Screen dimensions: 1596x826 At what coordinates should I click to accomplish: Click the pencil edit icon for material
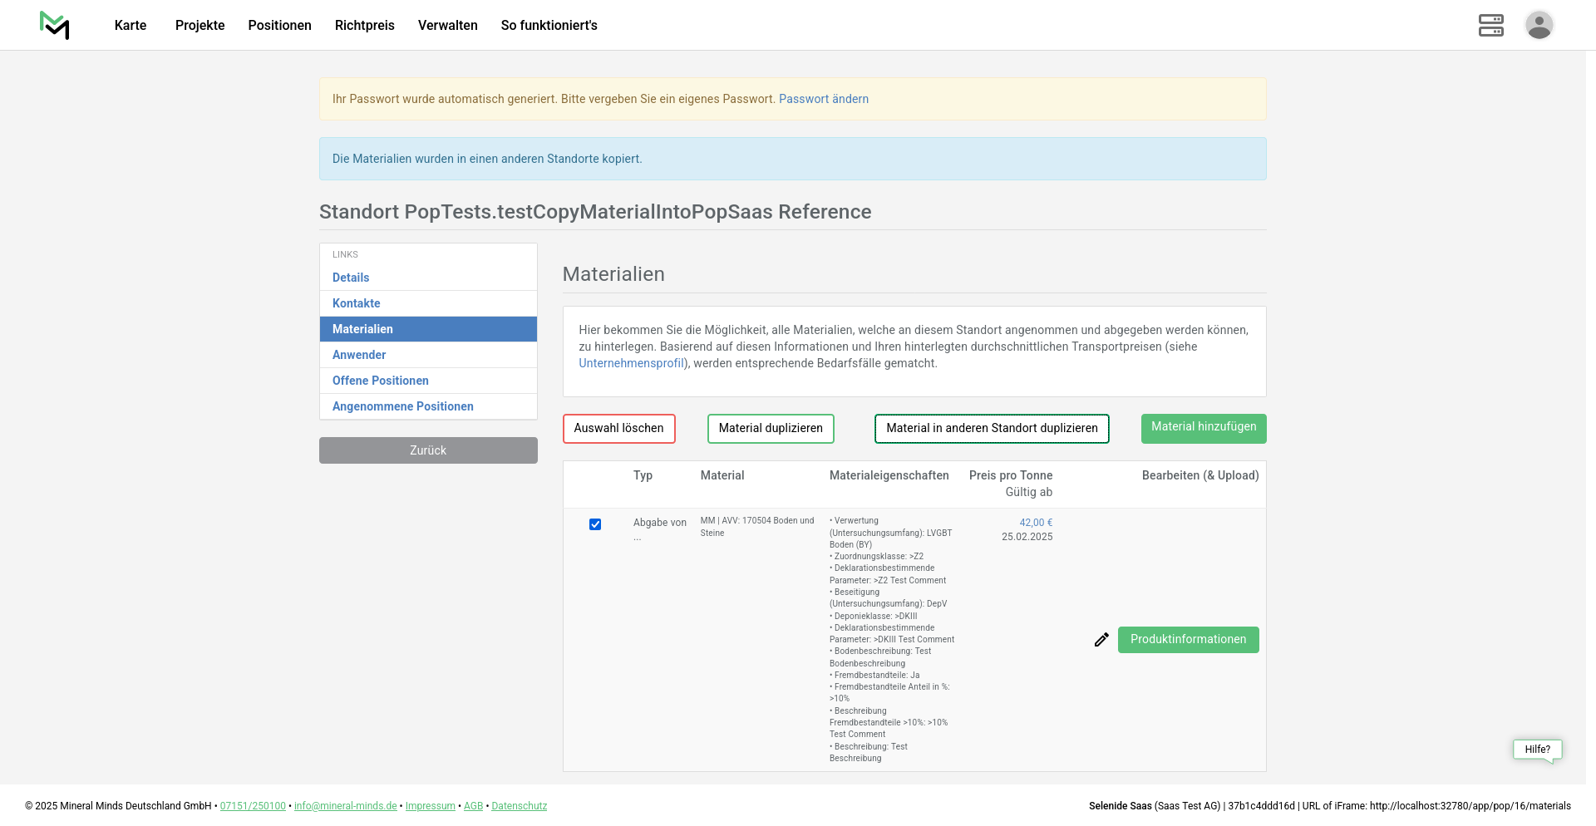(x=1101, y=640)
